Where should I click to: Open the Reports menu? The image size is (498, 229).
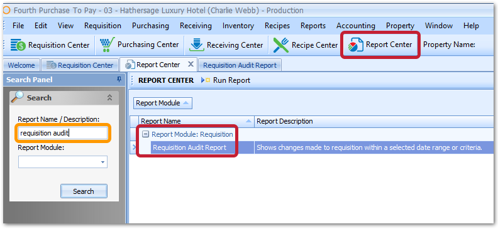coord(313,26)
